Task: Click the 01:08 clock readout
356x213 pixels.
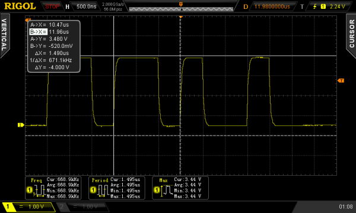Action: click(x=346, y=206)
